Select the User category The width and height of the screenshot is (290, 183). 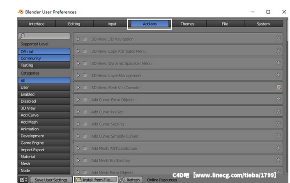tap(44, 87)
